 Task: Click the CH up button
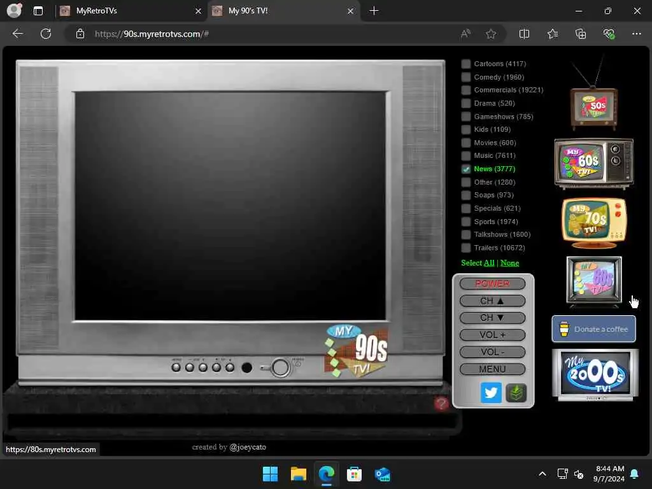click(x=492, y=301)
